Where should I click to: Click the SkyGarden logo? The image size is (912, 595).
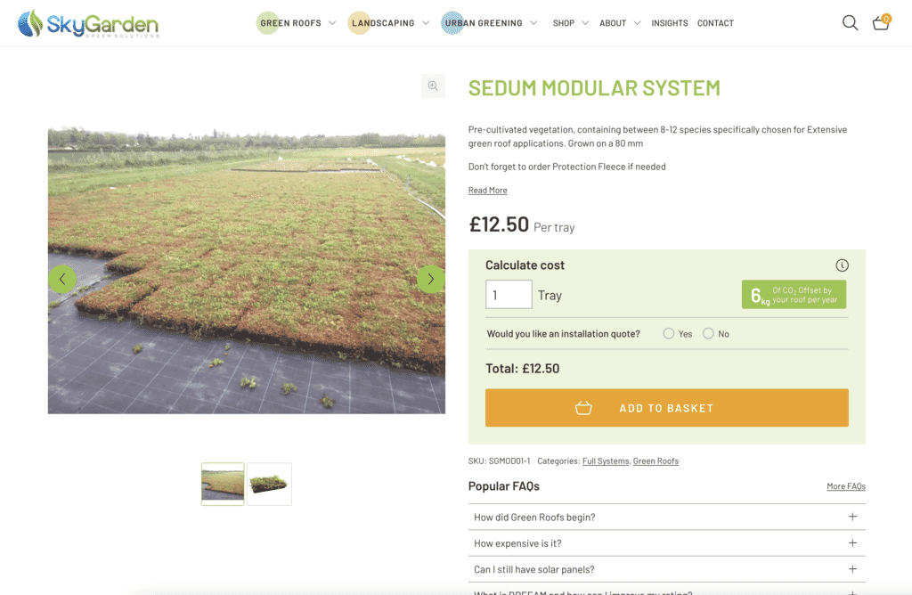pyautogui.click(x=88, y=23)
